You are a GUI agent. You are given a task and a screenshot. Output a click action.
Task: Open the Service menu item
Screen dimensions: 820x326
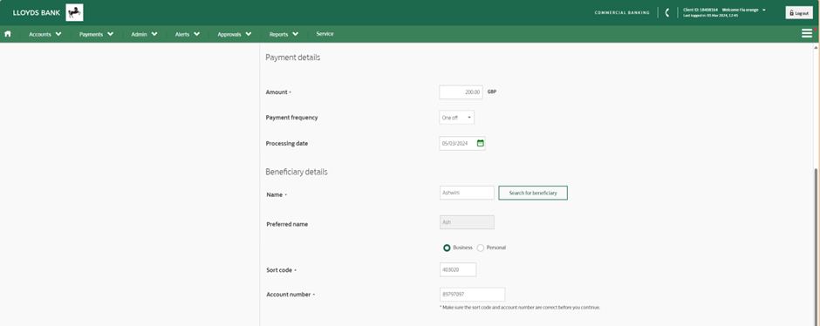(x=325, y=33)
